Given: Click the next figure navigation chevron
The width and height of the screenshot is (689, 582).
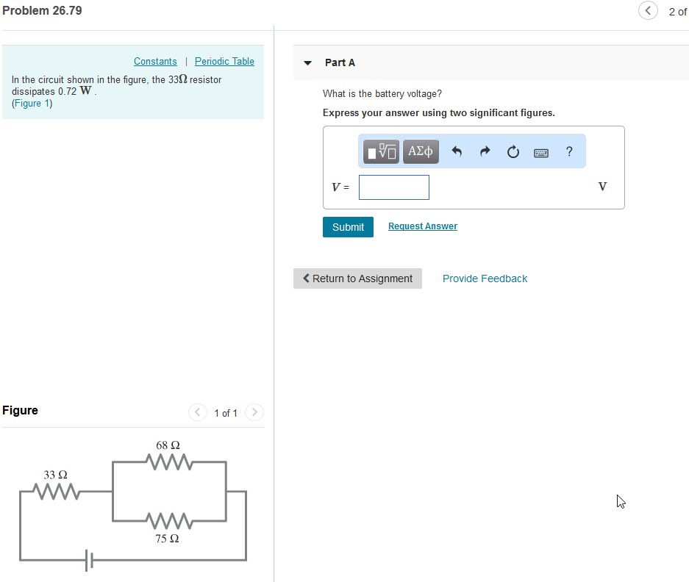Looking at the screenshot, I should (x=254, y=412).
